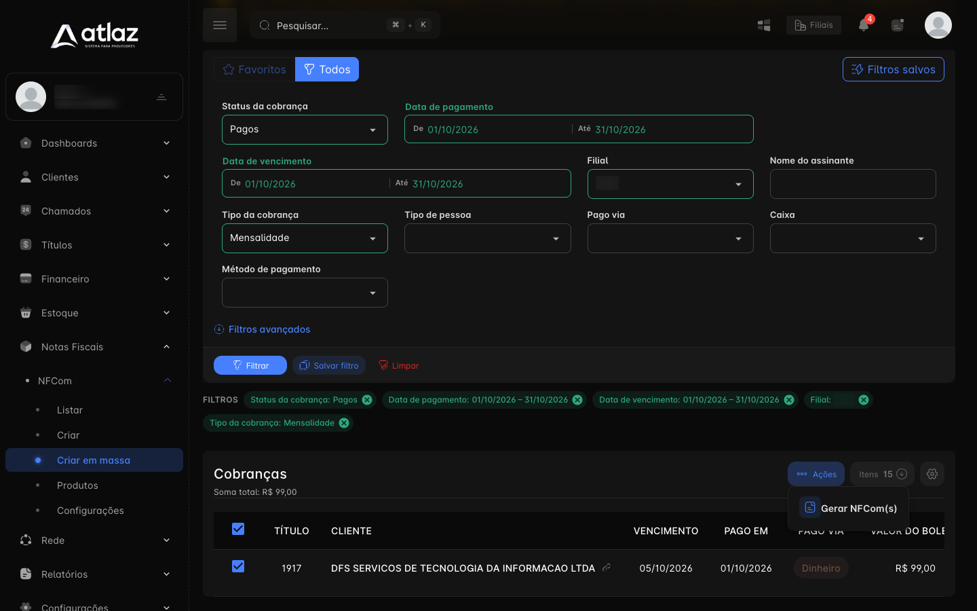Focus the Pesquisar search field
977x611 pixels.
345,25
